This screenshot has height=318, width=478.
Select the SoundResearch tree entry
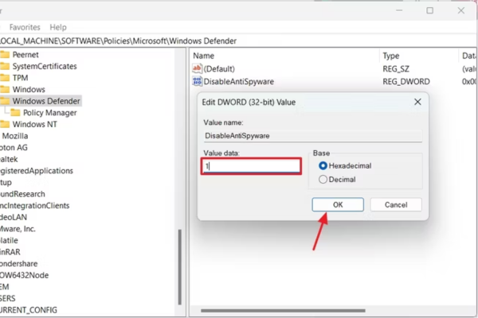(x=22, y=194)
